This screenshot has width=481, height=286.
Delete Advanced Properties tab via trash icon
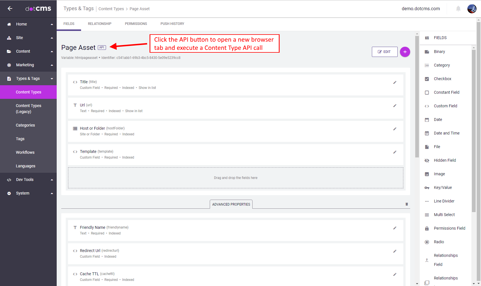click(x=407, y=204)
